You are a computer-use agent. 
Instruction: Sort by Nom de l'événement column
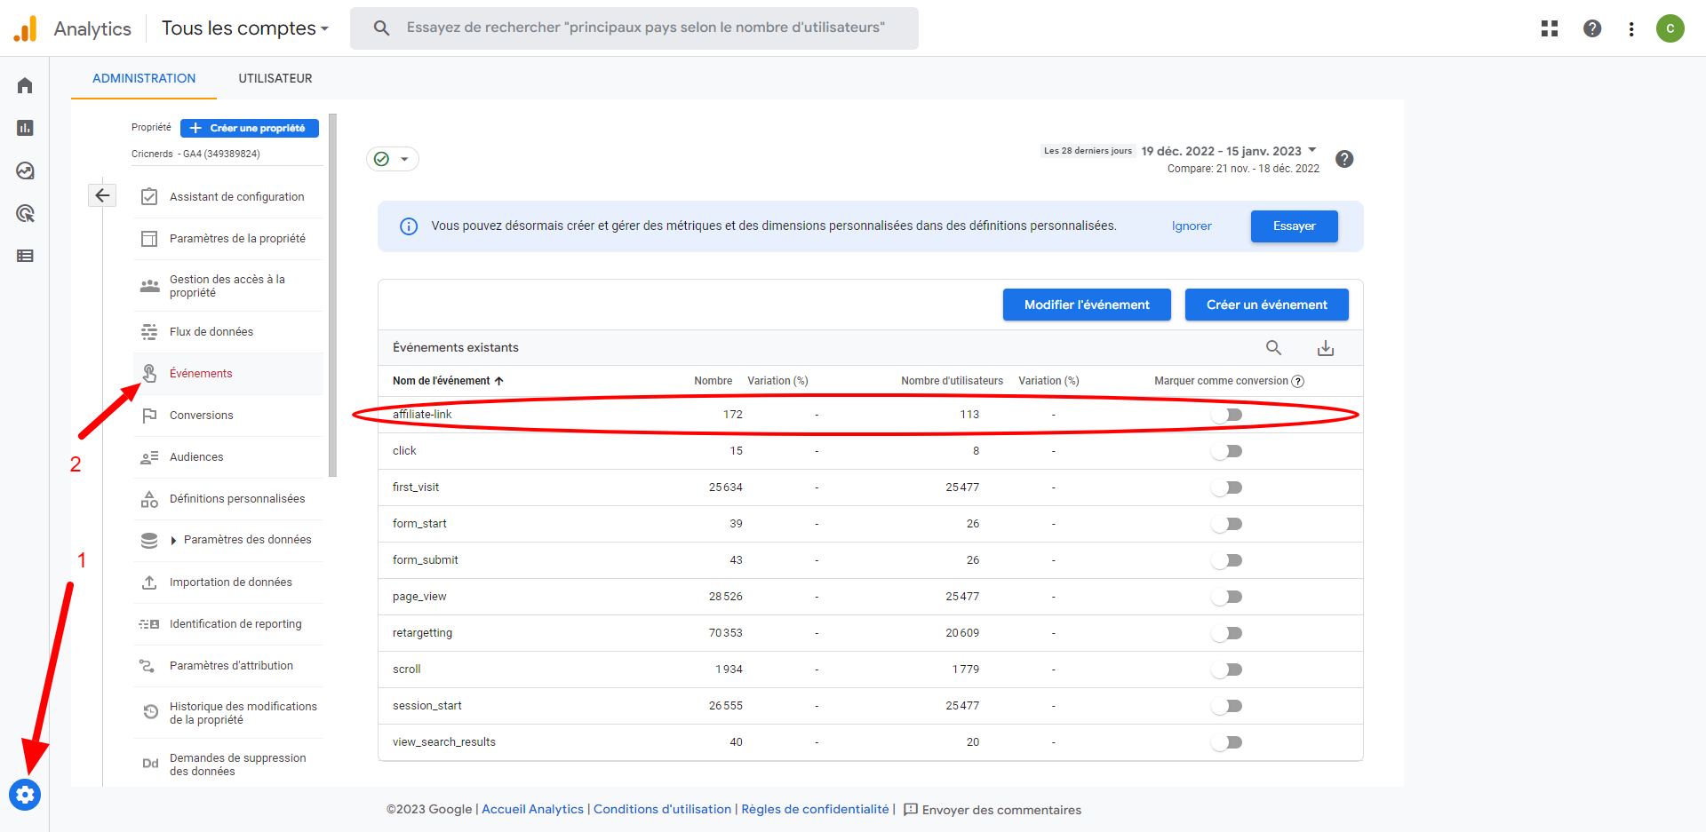(448, 381)
